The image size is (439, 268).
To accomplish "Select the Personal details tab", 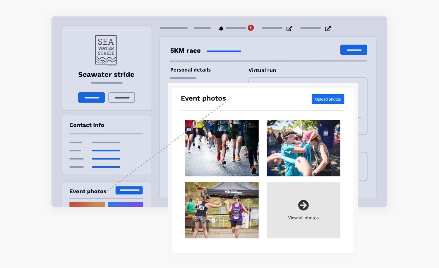I will 191,70.
